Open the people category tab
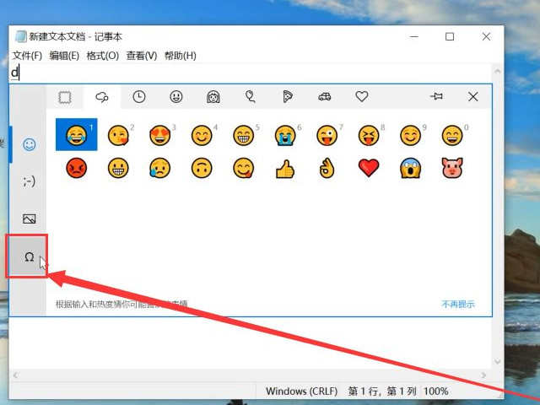Screen dimensions: 540x405 (213, 97)
